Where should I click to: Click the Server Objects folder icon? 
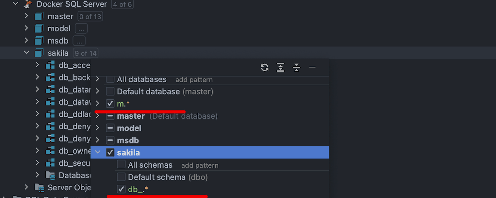click(x=39, y=188)
